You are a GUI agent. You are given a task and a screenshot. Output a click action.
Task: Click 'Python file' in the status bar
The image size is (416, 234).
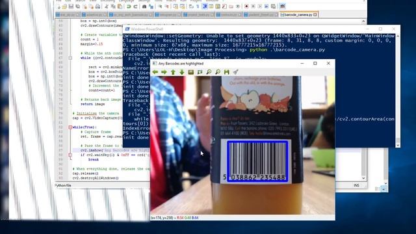click(63, 185)
